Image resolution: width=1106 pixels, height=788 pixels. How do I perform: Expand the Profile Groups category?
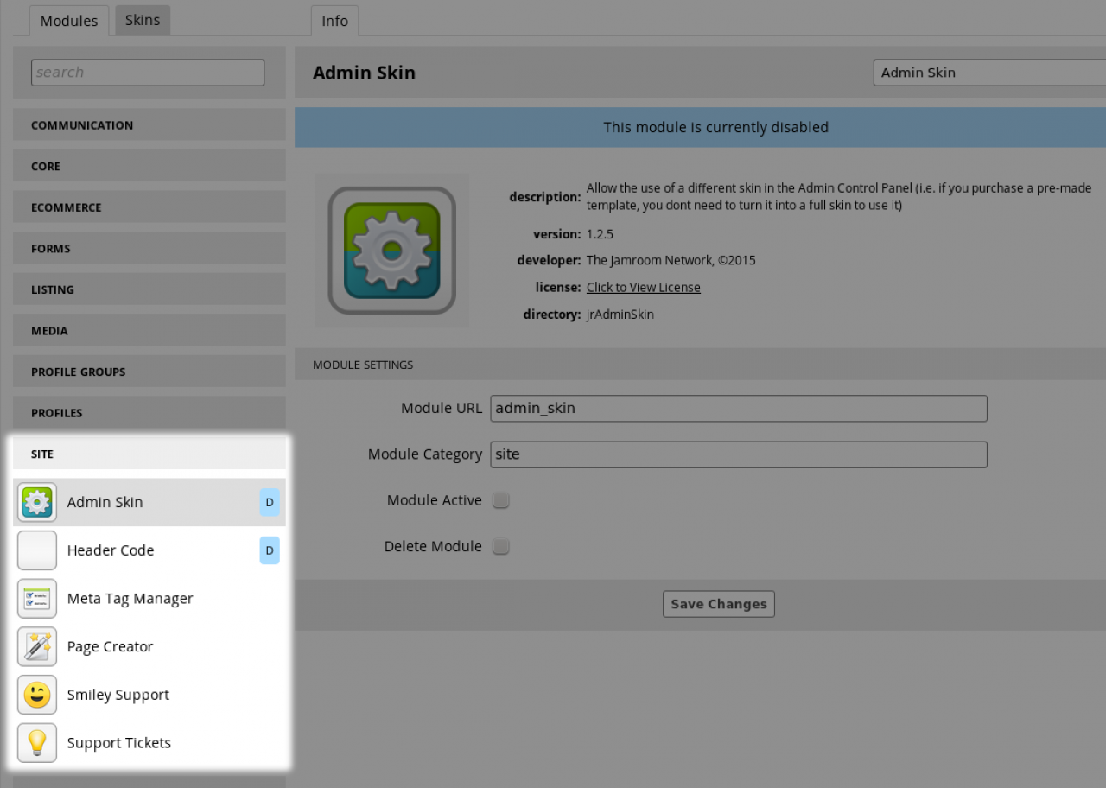pos(149,372)
